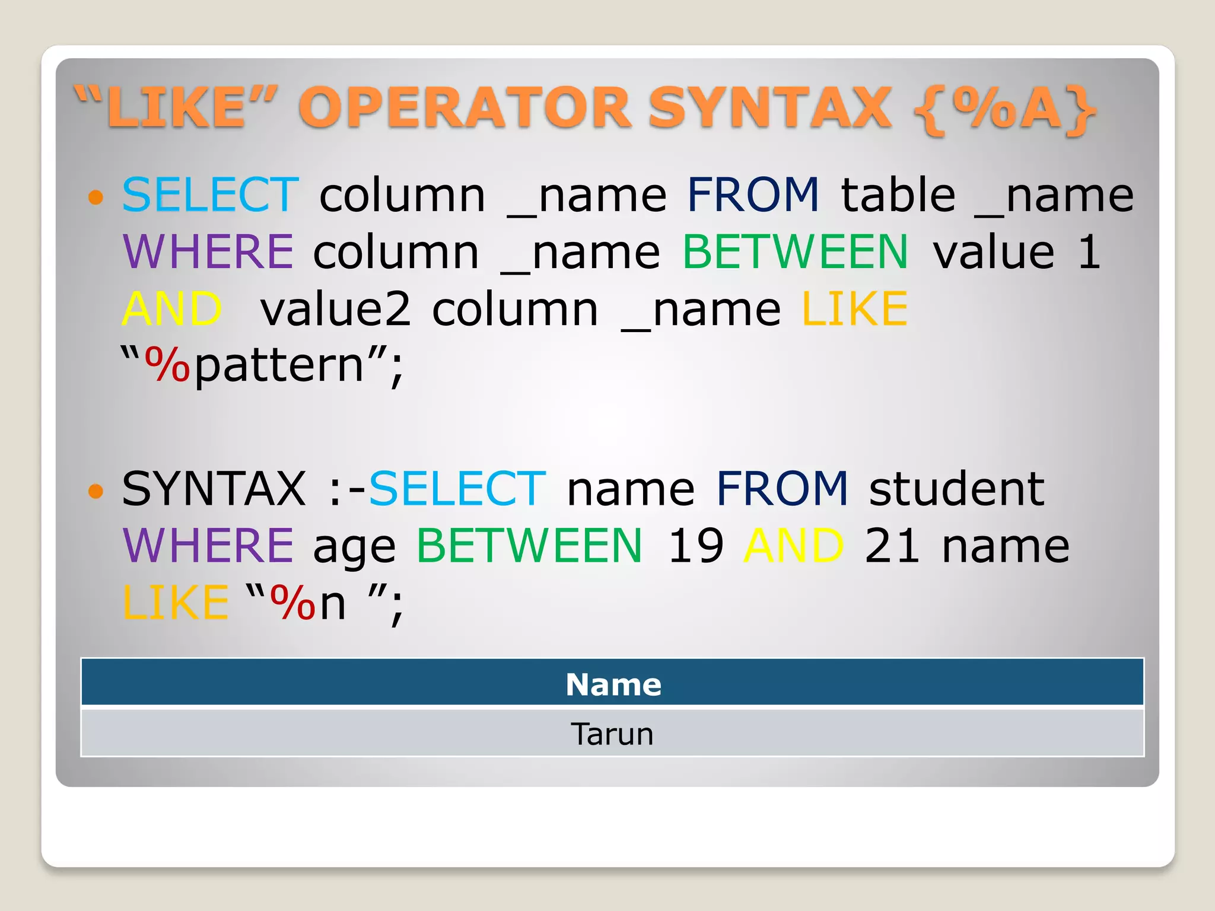Click the orange LIKE after "column _name"
Screen dimensions: 1215x911
point(854,308)
